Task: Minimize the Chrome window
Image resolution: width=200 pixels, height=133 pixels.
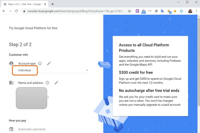Action: point(178,2)
